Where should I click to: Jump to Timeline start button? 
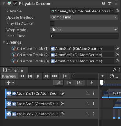(22, 76)
